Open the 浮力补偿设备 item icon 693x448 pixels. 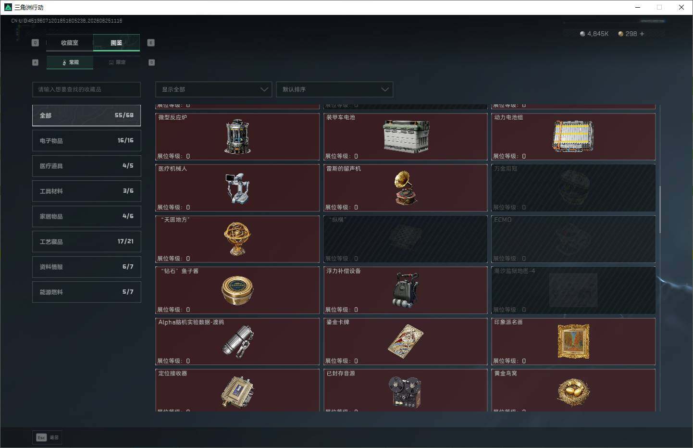(406, 290)
